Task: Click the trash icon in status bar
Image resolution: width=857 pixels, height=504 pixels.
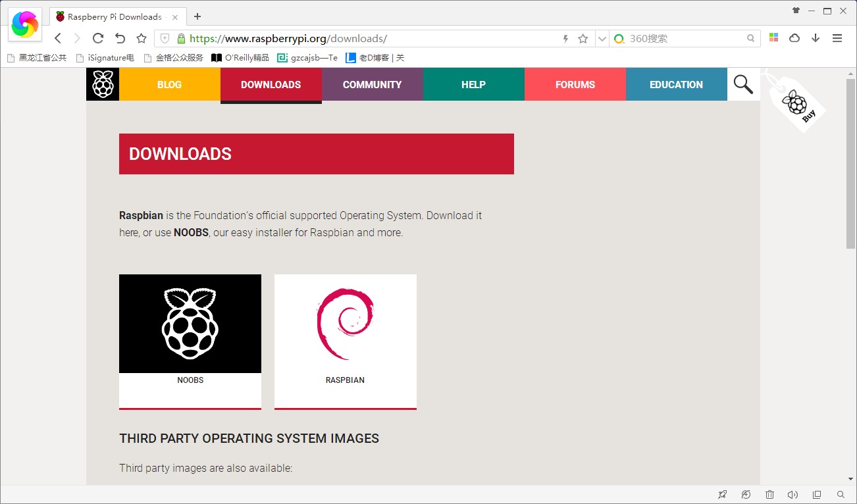Action: [769, 495]
